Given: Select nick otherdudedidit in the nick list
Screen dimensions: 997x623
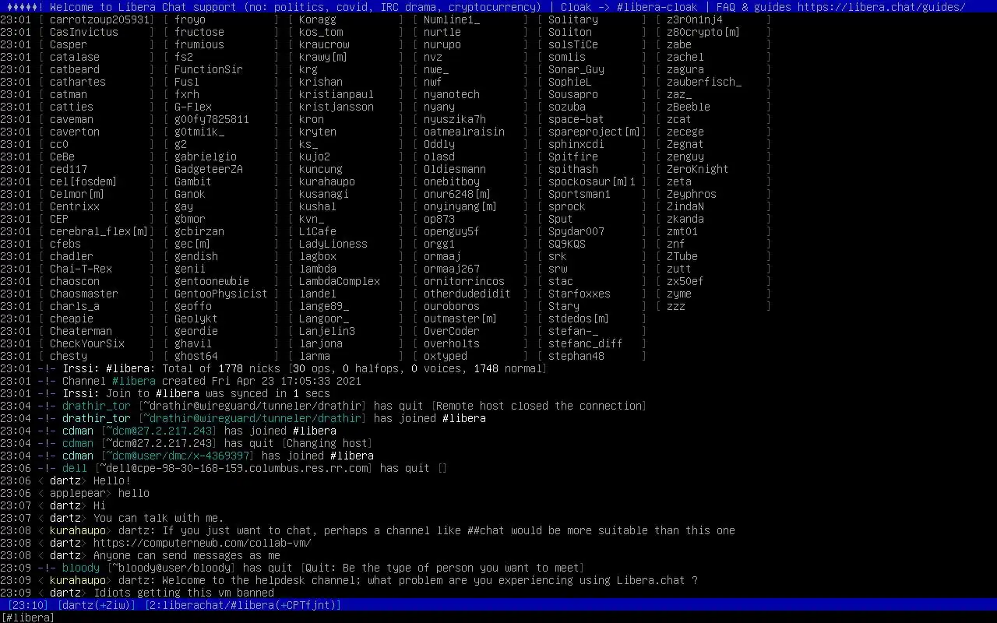Looking at the screenshot, I should tap(467, 294).
